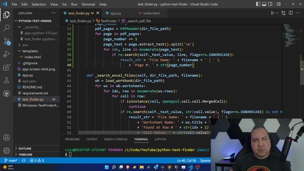
Task: Open the Accounts menu icon
Action: pyautogui.click(x=6, y=137)
